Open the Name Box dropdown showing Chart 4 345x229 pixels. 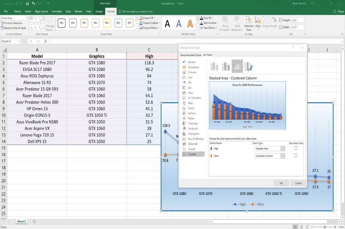tap(19, 41)
